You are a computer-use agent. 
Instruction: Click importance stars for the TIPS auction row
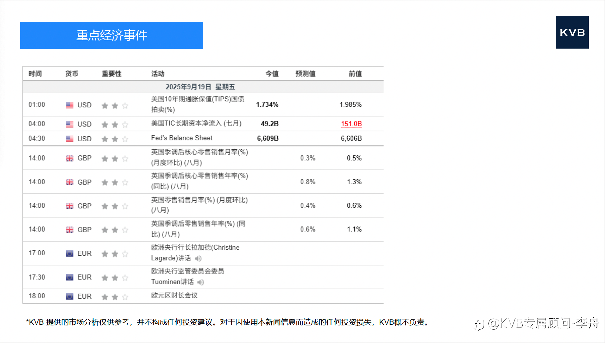(115, 106)
